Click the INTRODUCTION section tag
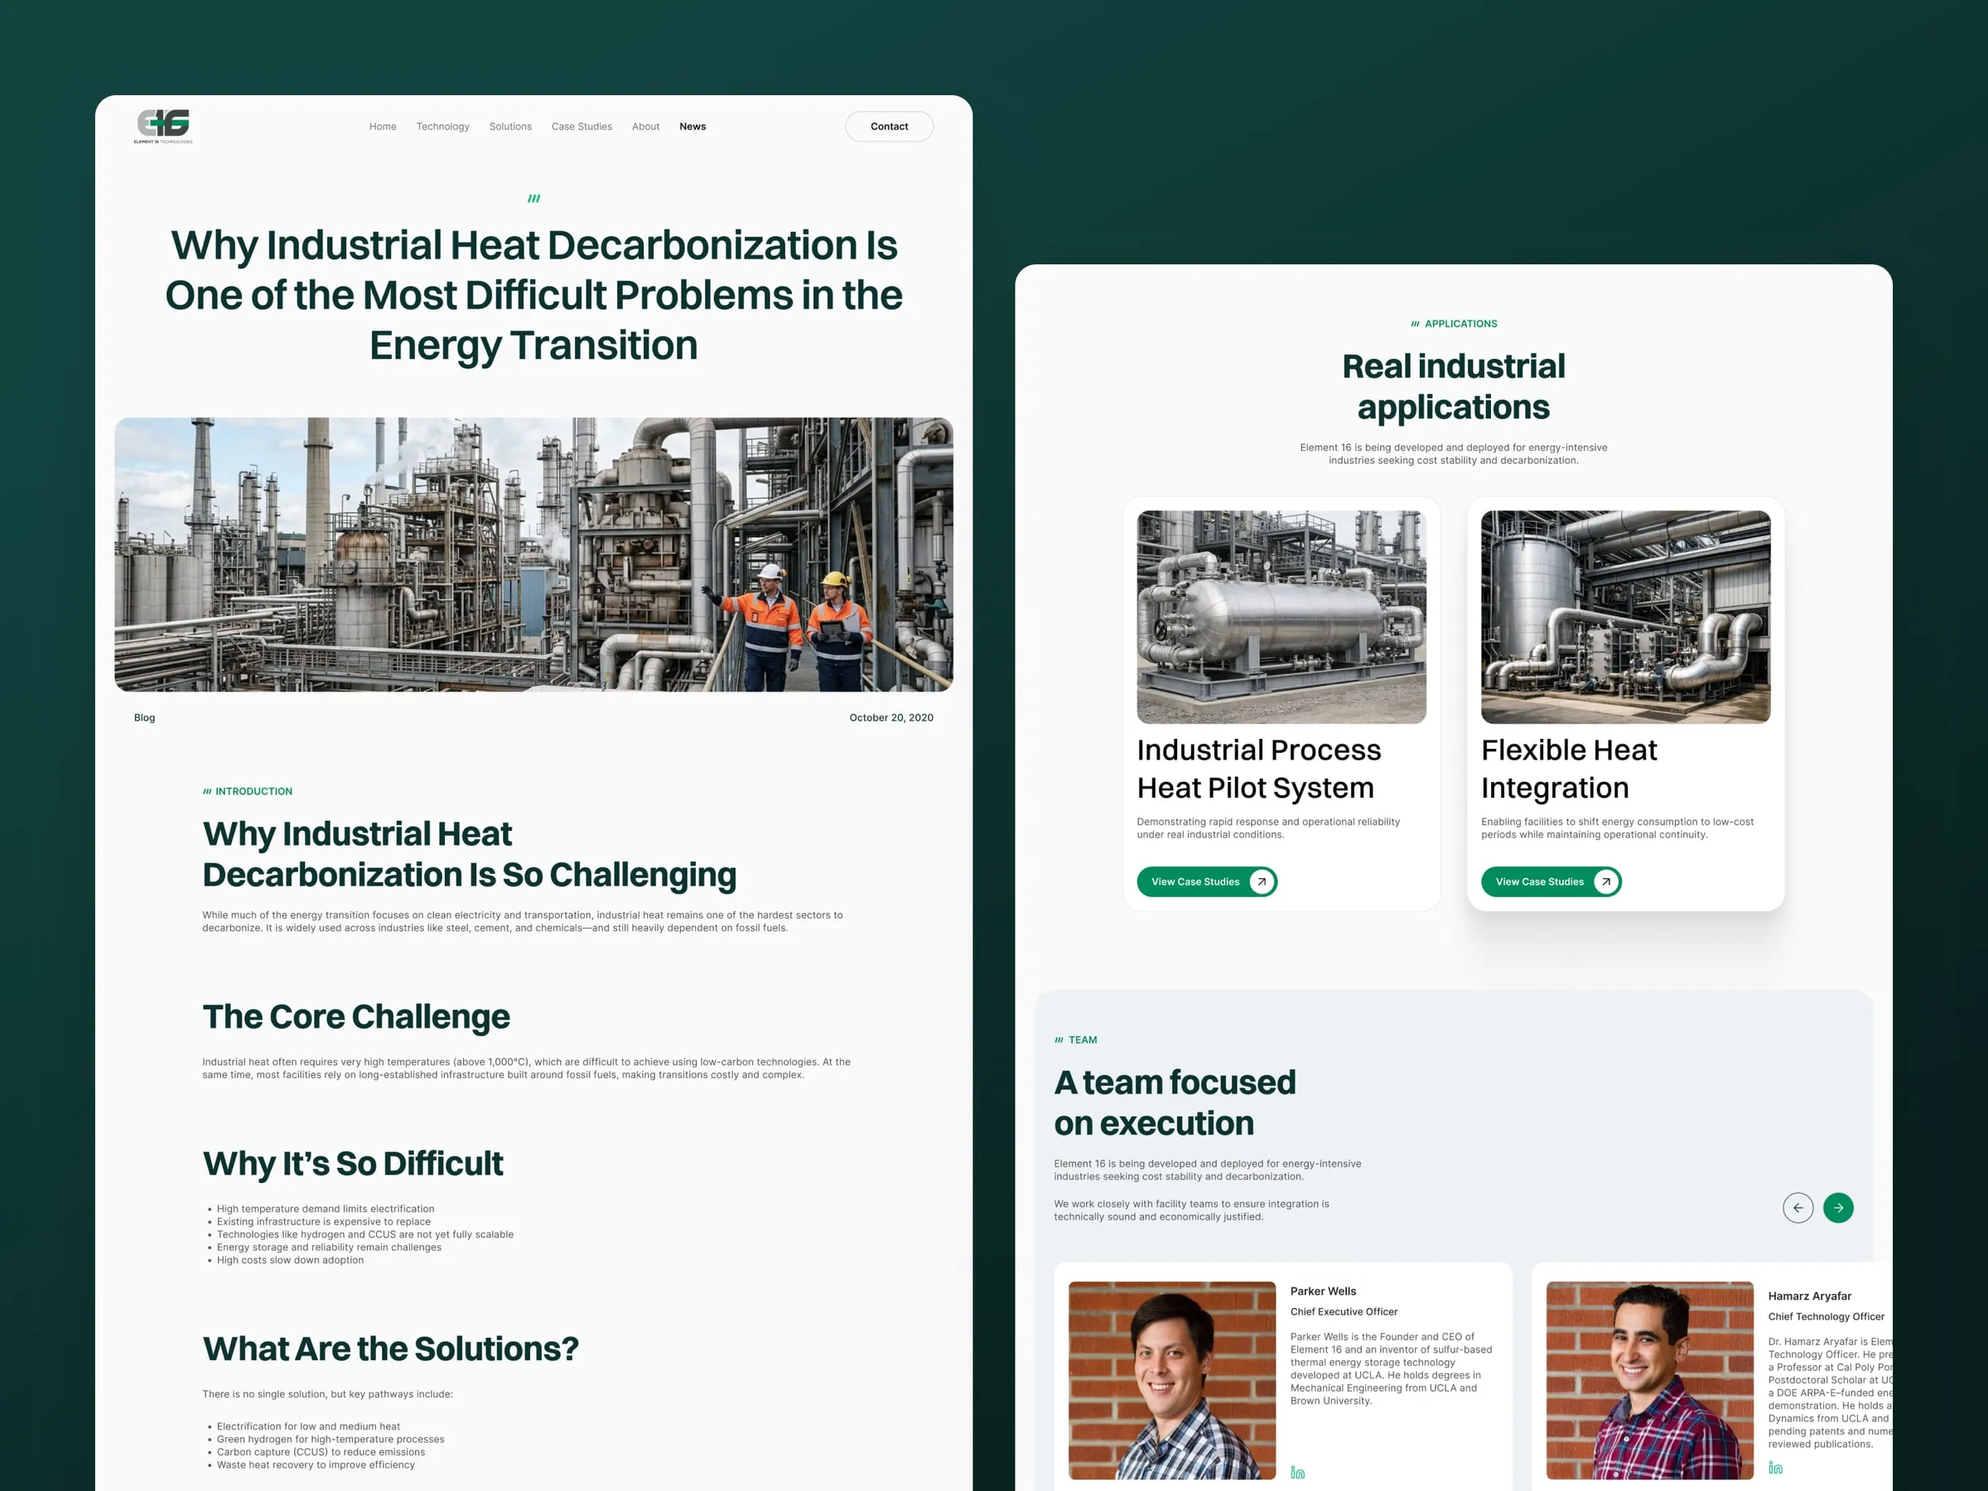 247,791
